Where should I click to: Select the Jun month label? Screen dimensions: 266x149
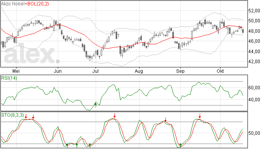(x=58, y=71)
